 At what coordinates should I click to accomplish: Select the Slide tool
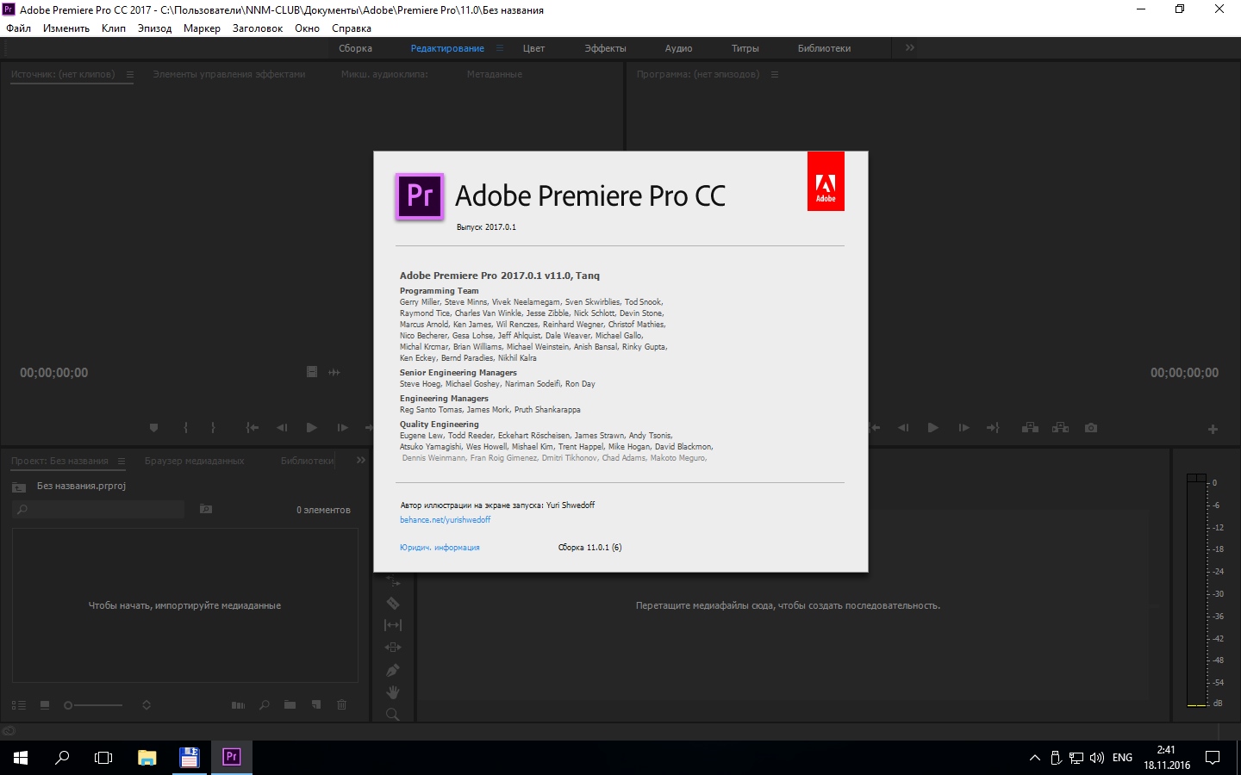point(393,648)
